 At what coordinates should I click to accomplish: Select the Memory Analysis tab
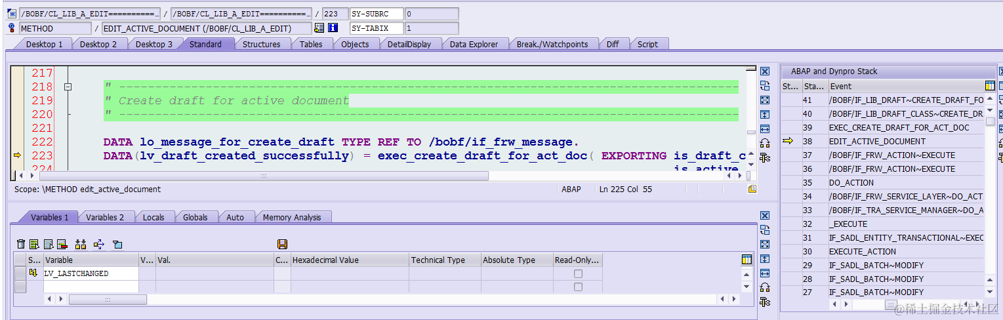click(292, 217)
